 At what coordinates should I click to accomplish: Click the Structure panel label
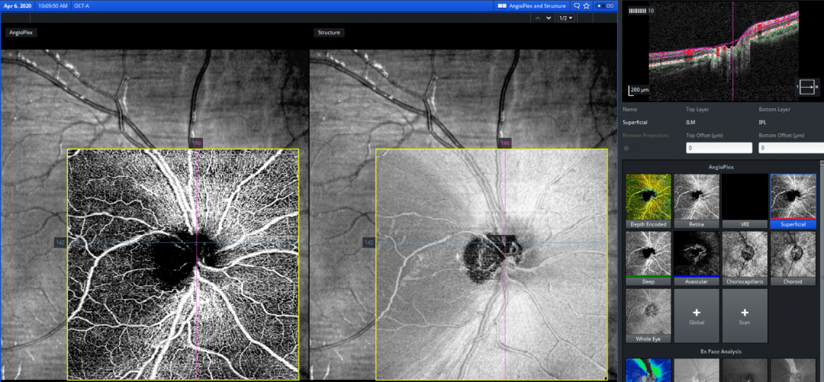click(x=329, y=33)
